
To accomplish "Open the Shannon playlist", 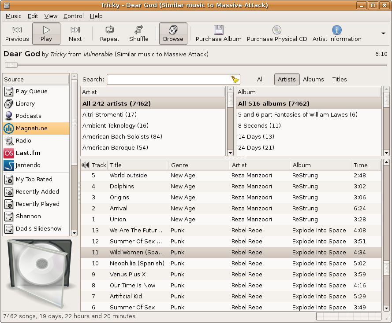I will coord(36,216).
